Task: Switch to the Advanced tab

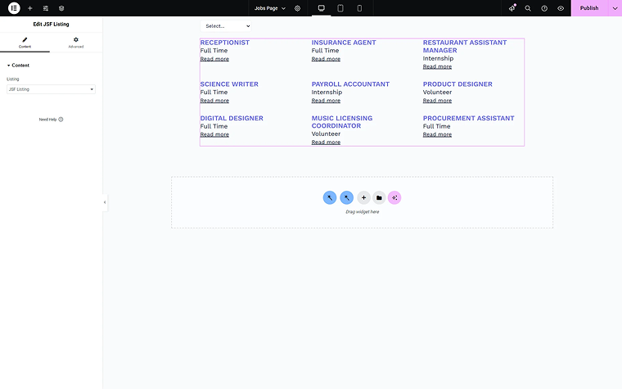Action: pos(76,43)
